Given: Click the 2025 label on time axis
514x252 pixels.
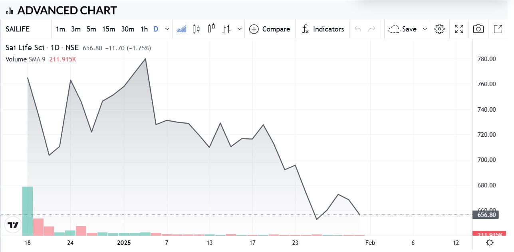Looking at the screenshot, I should click(124, 243).
